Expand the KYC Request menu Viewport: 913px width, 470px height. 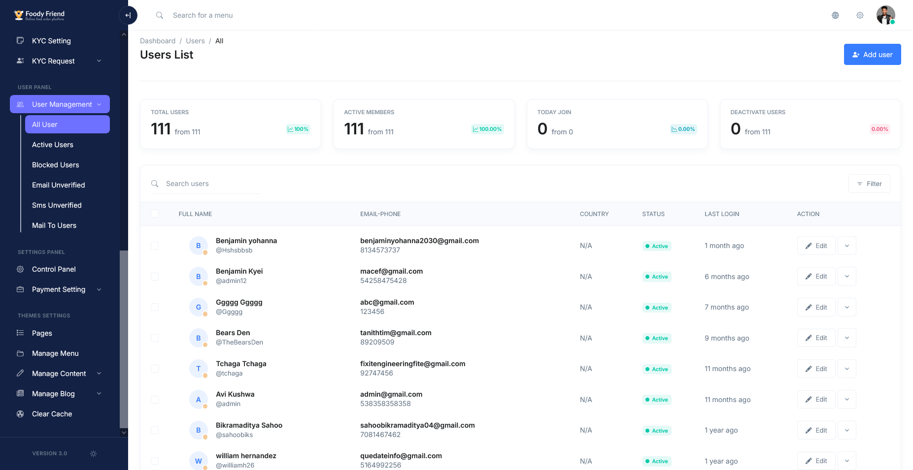click(x=60, y=61)
